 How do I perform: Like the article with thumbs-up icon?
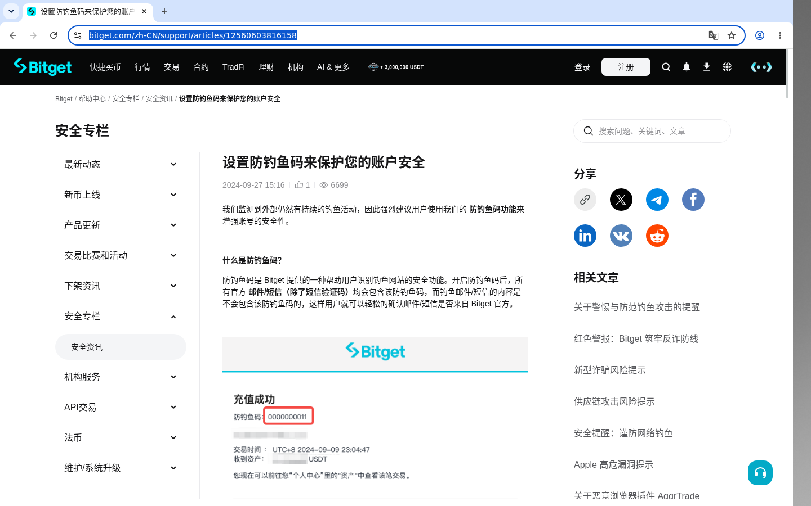click(x=299, y=185)
